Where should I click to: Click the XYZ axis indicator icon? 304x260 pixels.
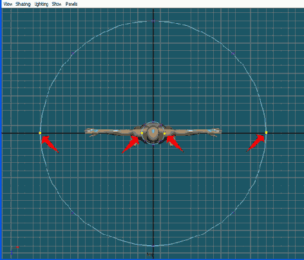[14, 250]
